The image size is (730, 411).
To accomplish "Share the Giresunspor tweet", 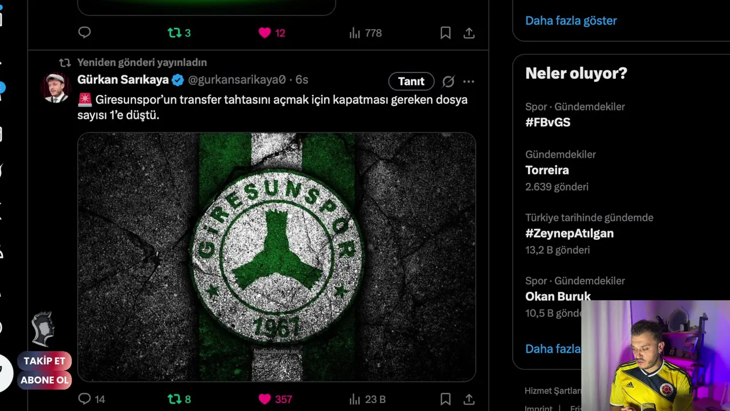I will pyautogui.click(x=469, y=399).
